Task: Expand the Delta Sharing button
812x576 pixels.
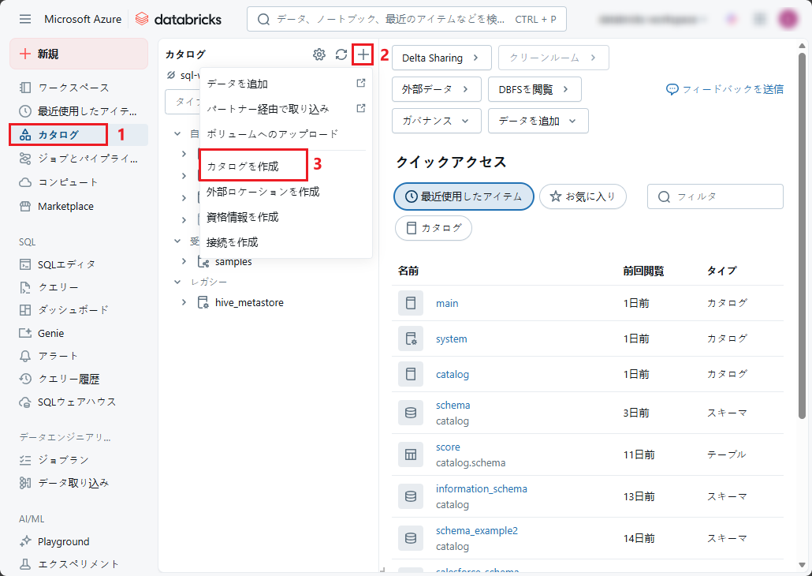Action: 441,58
